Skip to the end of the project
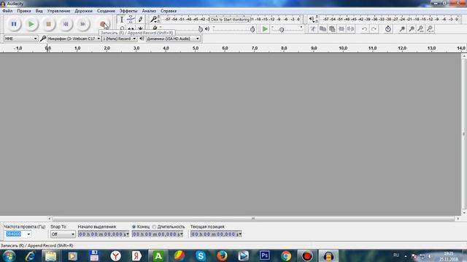This screenshot has height=262, width=467. 83,24
